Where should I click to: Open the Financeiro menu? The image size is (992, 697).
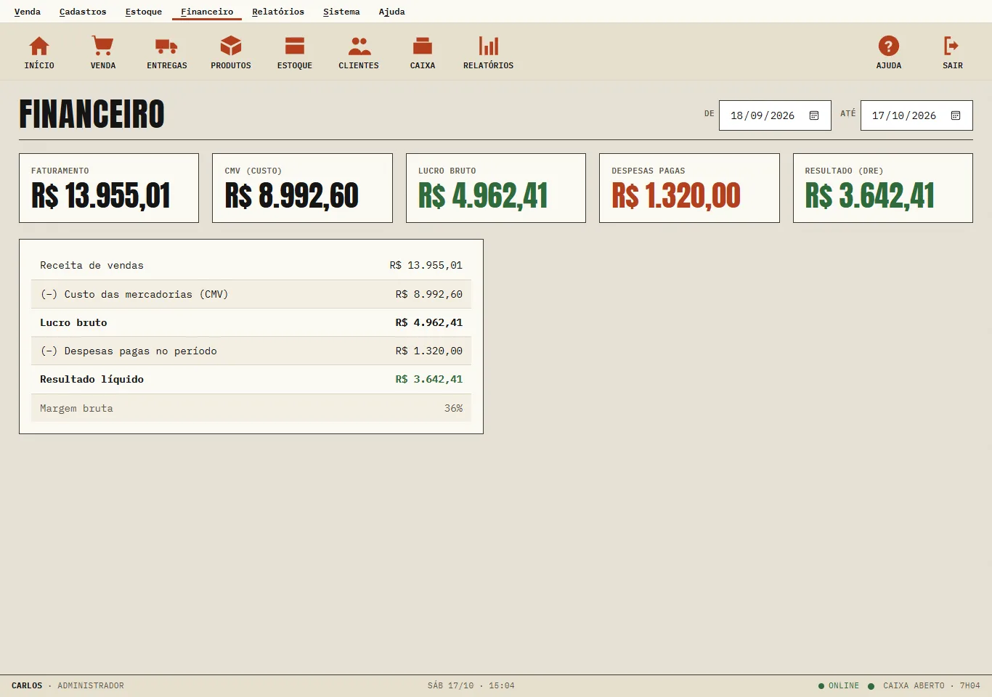pyautogui.click(x=207, y=12)
